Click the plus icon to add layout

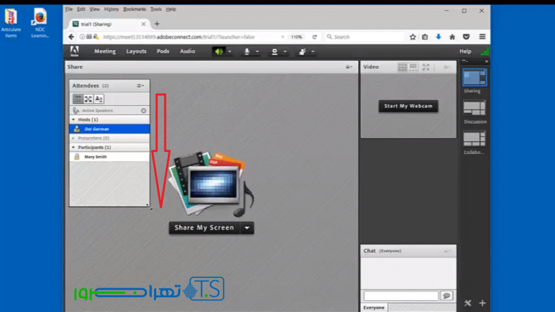click(x=482, y=303)
